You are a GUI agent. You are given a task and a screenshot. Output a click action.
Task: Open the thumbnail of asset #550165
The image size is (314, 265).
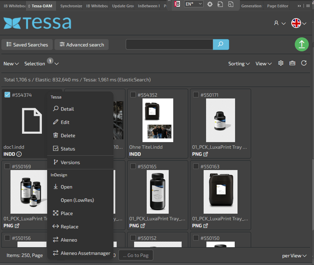tap(158, 192)
